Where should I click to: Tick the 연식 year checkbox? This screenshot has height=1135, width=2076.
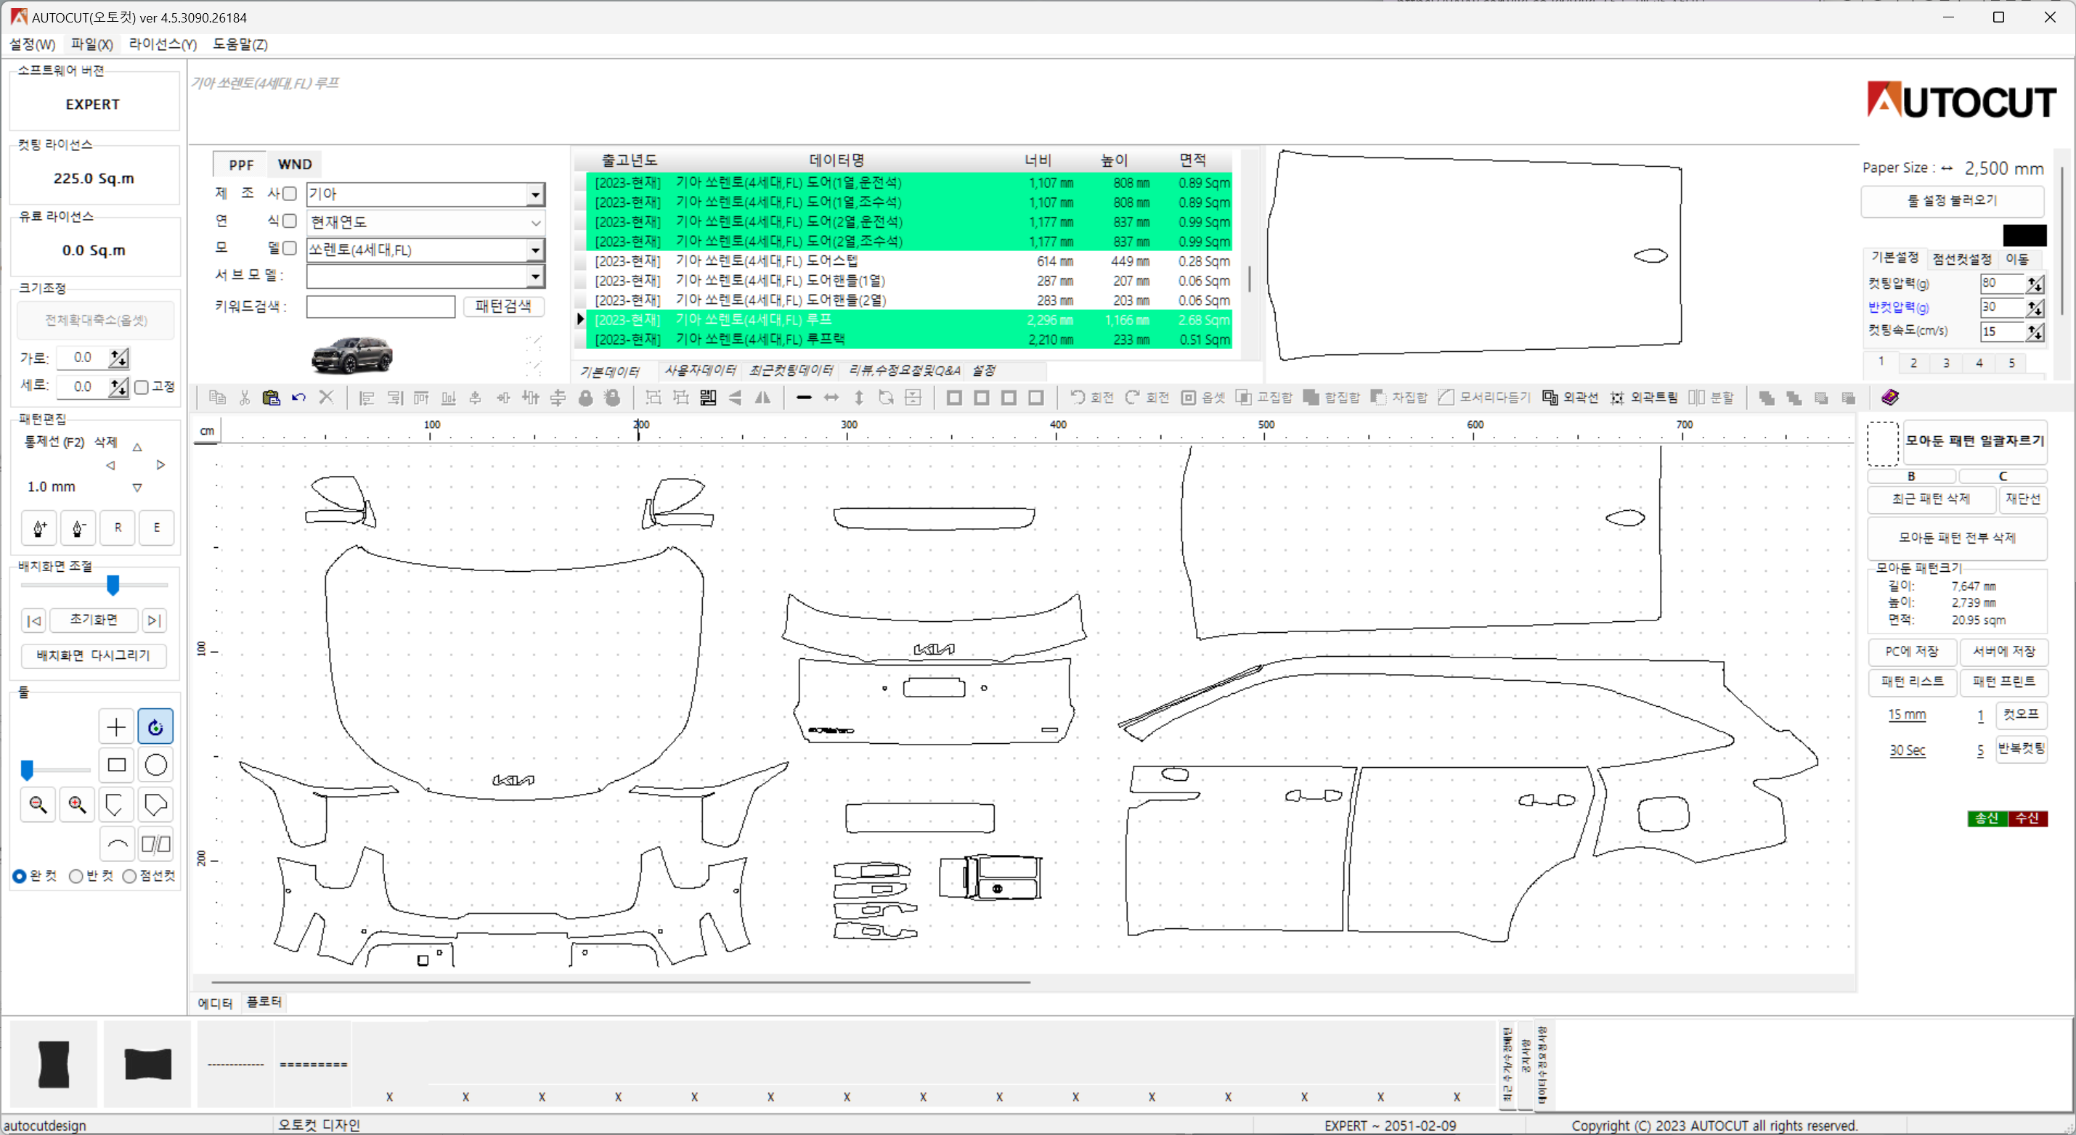[x=289, y=221]
